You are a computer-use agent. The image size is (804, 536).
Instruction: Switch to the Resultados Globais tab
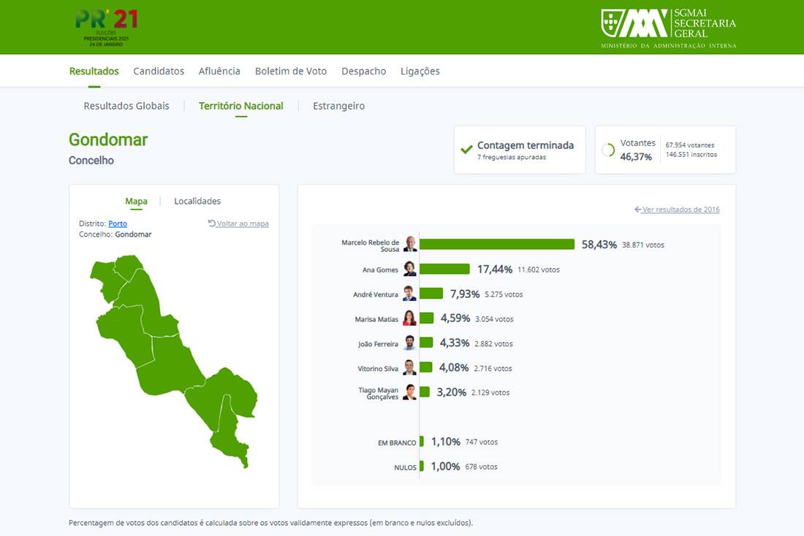[x=126, y=106]
